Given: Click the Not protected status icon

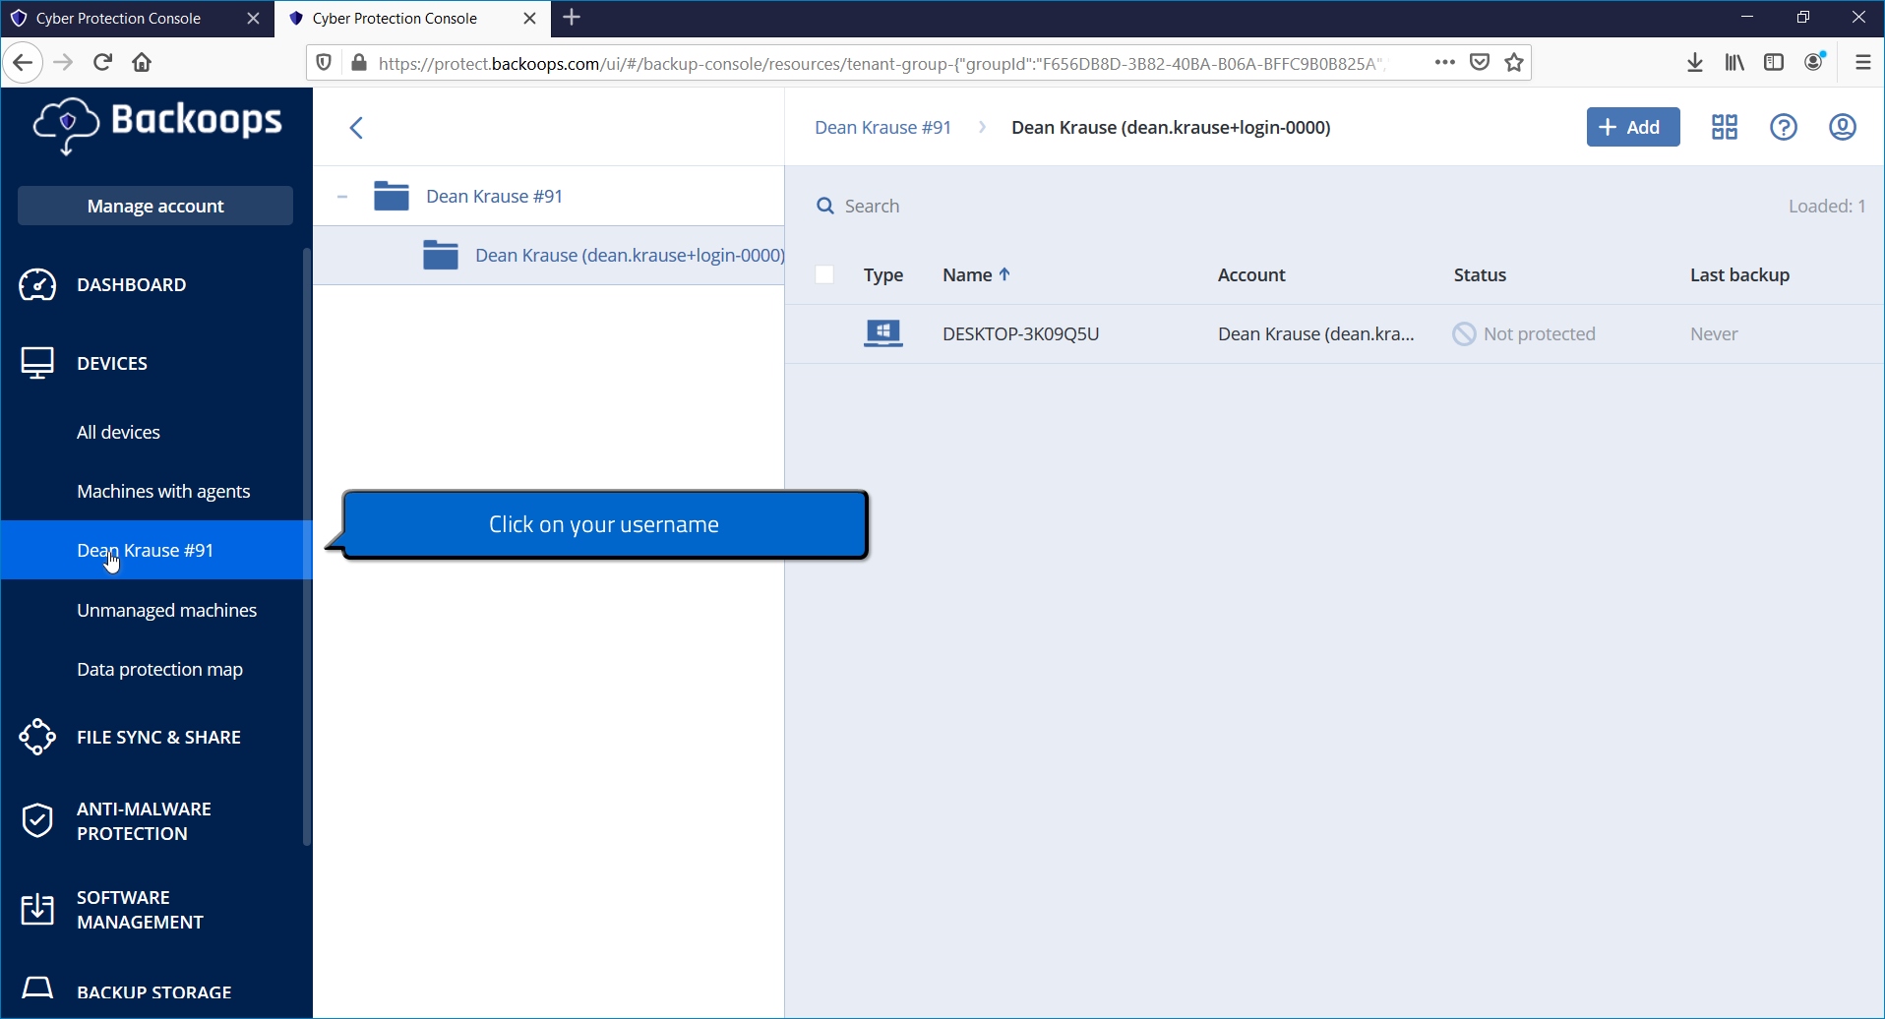Looking at the screenshot, I should [x=1464, y=334].
